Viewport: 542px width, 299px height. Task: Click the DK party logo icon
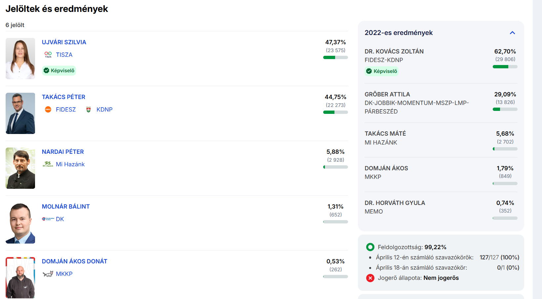click(48, 219)
